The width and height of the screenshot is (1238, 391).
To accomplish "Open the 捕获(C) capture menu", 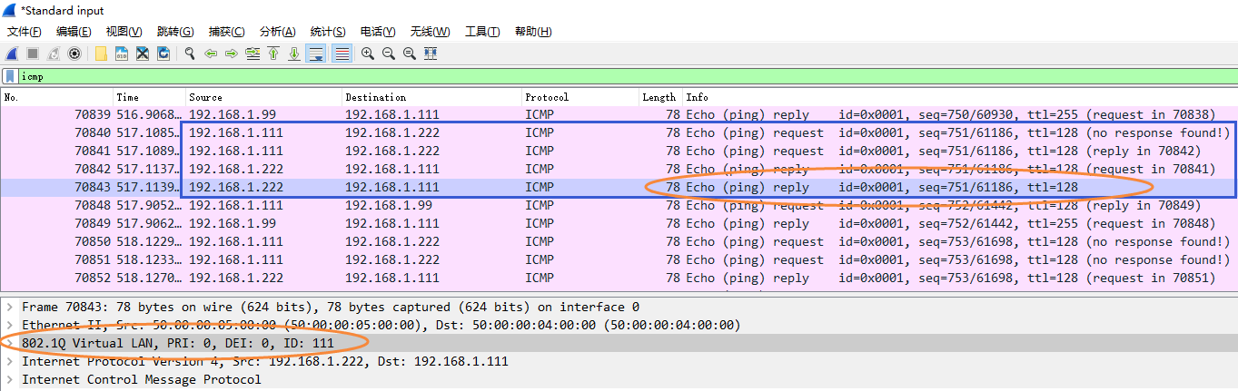I will point(226,32).
